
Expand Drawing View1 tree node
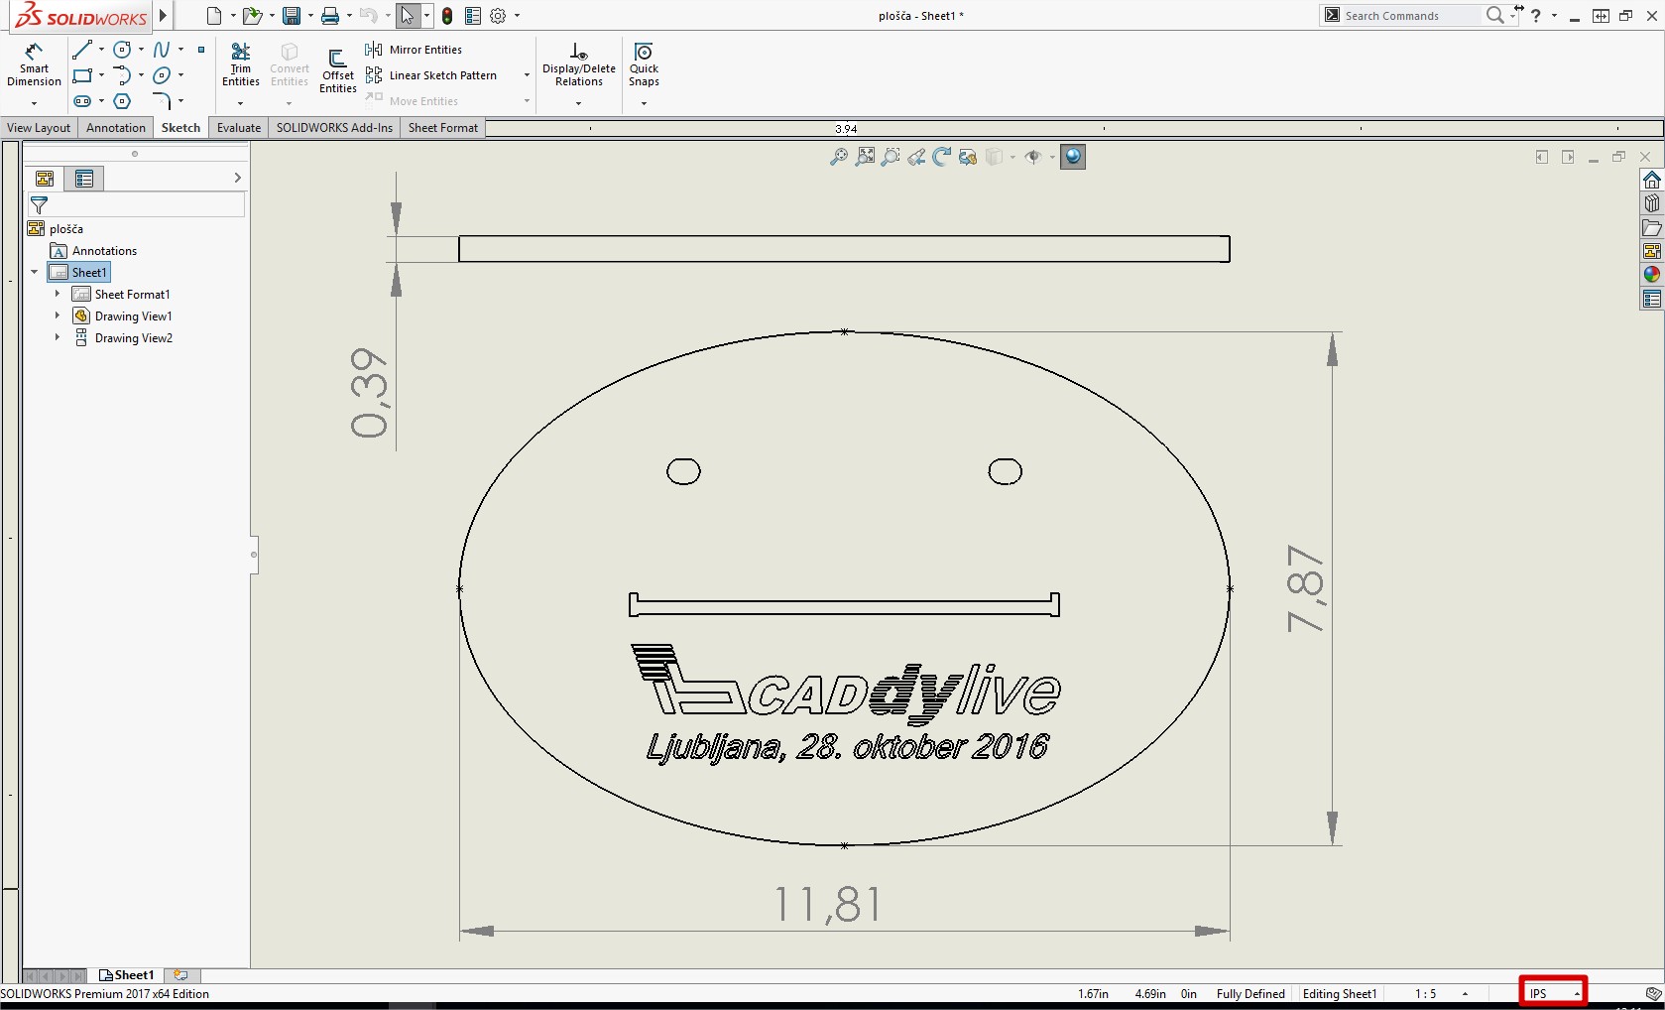[58, 316]
